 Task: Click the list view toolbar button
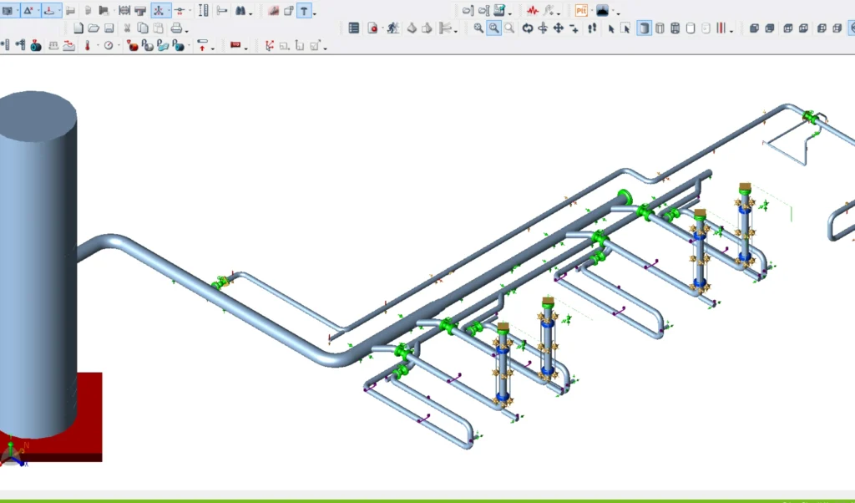click(x=354, y=28)
